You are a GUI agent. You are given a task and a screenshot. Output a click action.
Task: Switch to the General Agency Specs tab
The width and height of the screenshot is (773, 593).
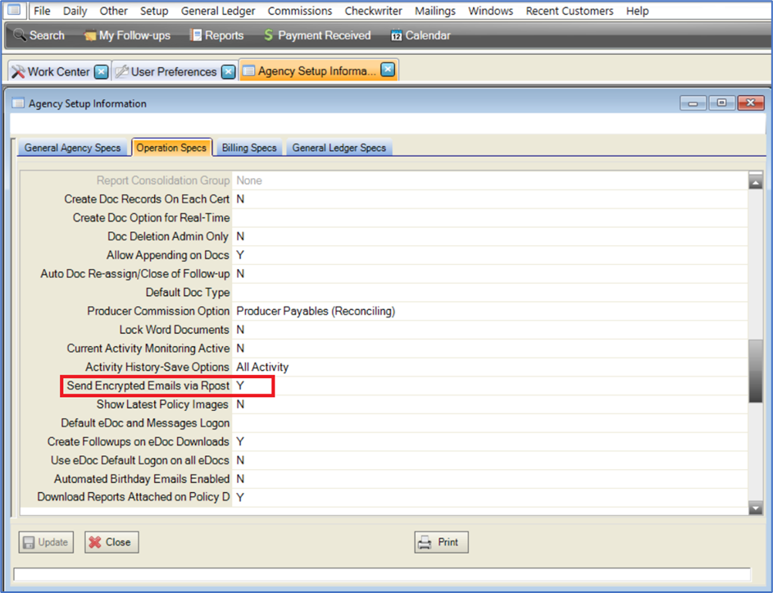(x=72, y=148)
